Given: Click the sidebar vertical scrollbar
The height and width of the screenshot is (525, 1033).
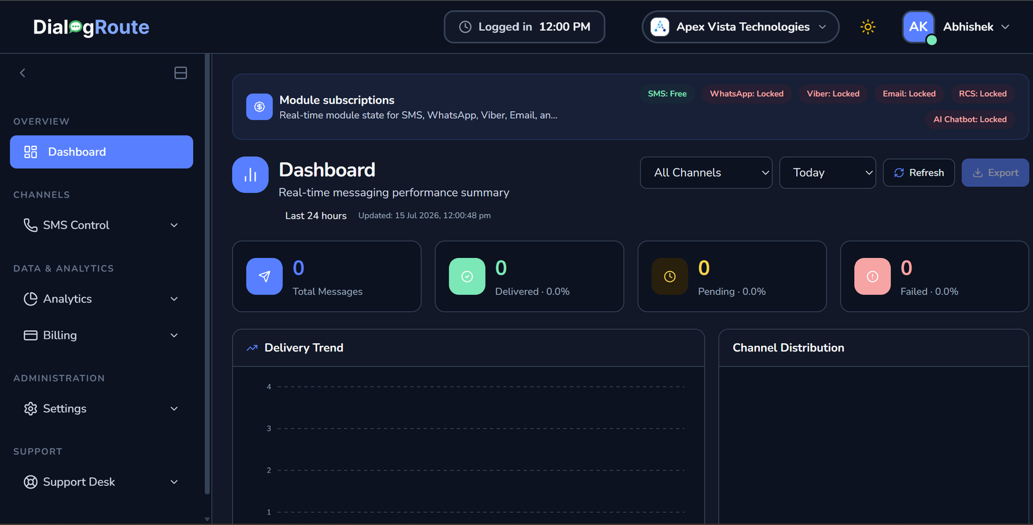Looking at the screenshot, I should click(x=207, y=274).
